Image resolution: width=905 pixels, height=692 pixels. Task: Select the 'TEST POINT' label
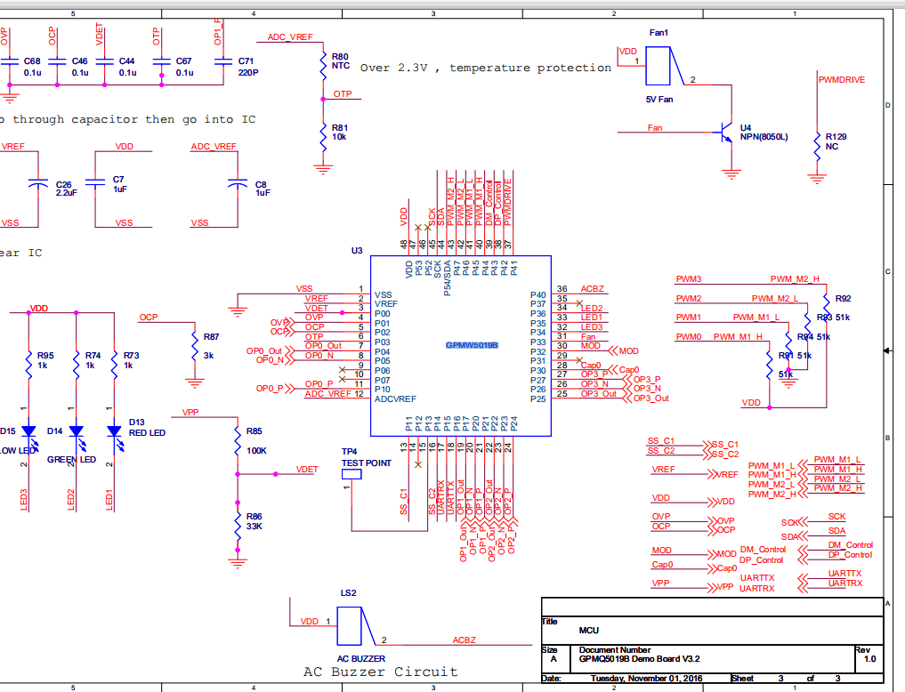367,463
